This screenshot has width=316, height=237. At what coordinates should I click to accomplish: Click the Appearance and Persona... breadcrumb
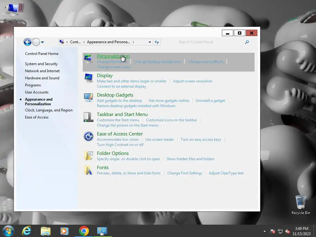coord(108,42)
